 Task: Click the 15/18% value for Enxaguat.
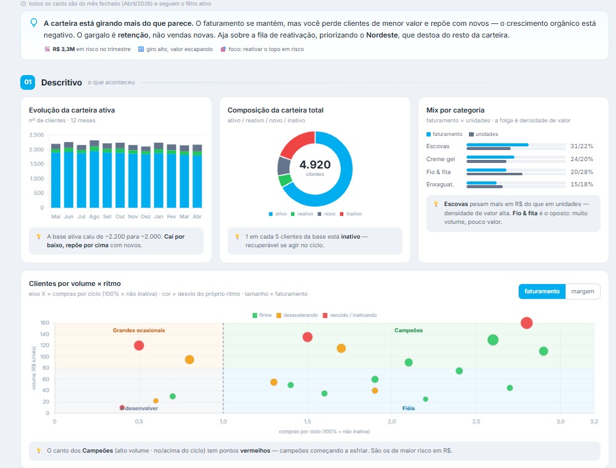(582, 184)
